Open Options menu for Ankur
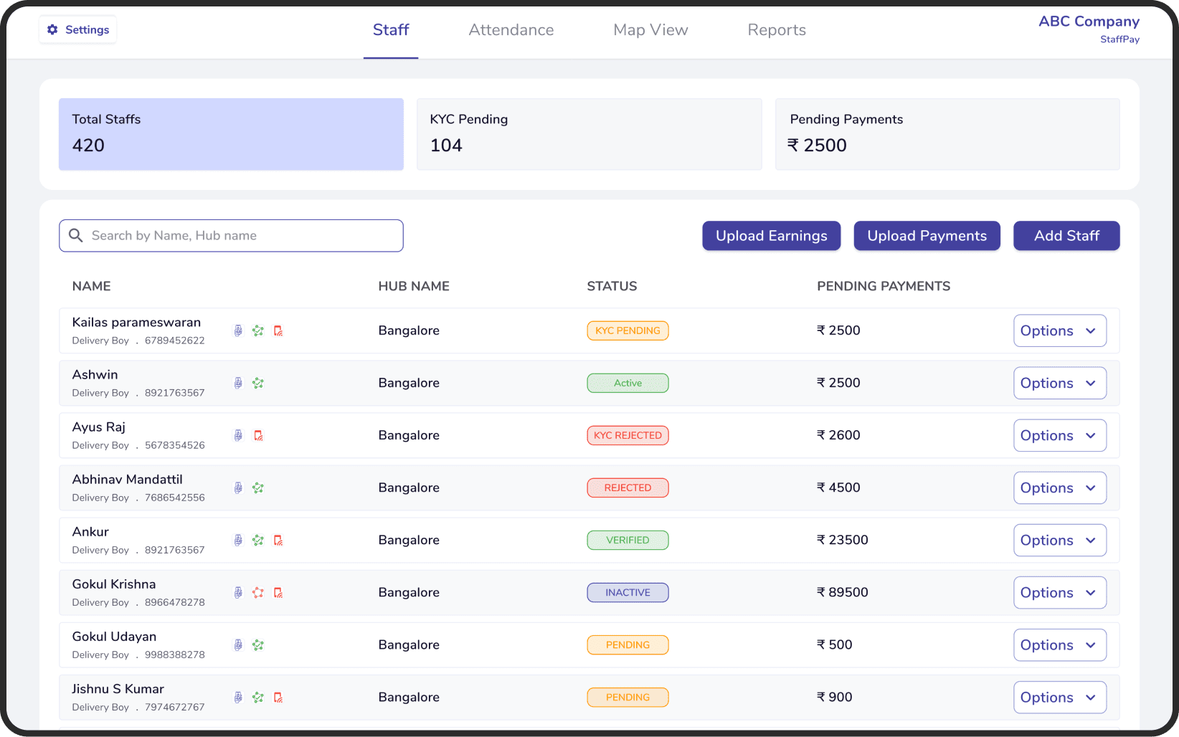Image resolution: width=1179 pixels, height=737 pixels. [x=1060, y=540]
